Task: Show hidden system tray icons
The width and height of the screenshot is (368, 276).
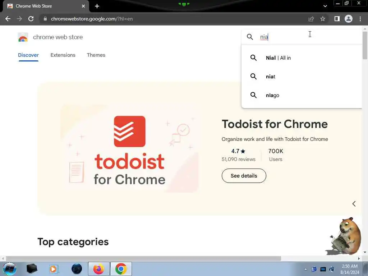Action: 305,269
